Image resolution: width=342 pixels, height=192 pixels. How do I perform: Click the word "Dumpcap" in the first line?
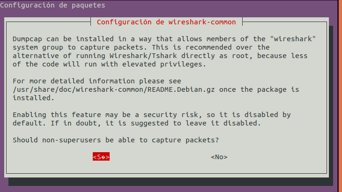(27, 39)
